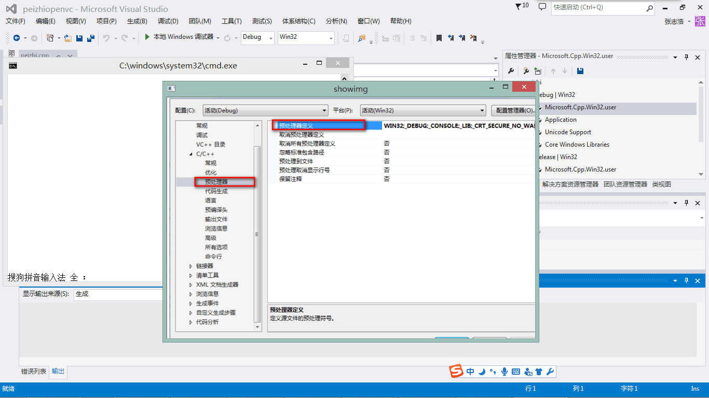Select 代码生成 in the property tree

[x=216, y=191]
